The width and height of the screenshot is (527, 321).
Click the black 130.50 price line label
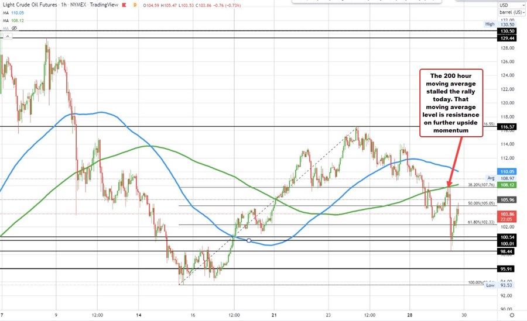(507, 31)
